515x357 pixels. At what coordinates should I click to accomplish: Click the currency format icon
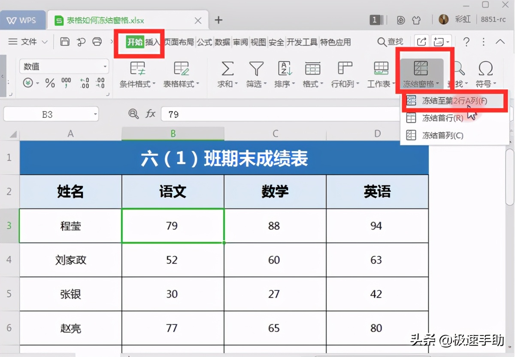28,83
